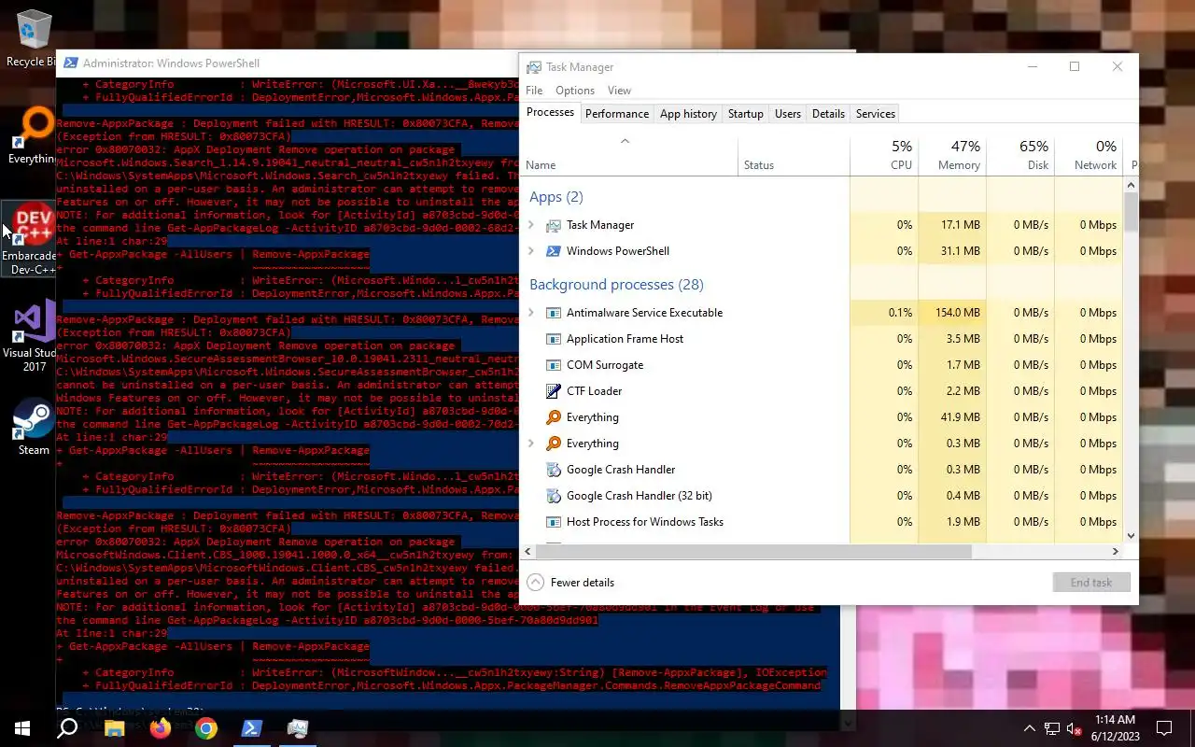
Task: Switch to Task Manager via taskbar icon
Action: (298, 728)
